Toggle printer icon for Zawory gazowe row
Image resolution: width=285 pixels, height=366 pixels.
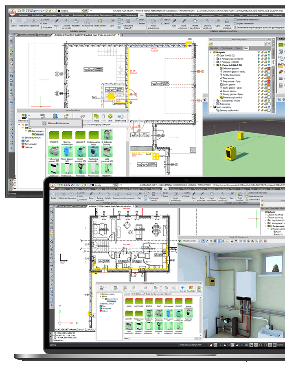click(x=265, y=91)
